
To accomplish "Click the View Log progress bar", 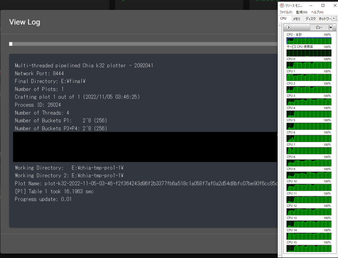I will (x=143, y=44).
